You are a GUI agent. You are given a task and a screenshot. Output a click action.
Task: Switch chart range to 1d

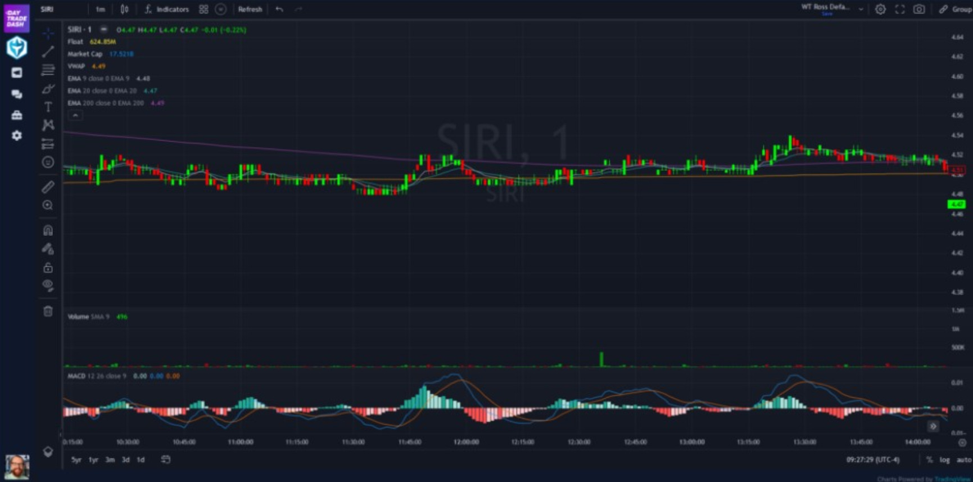pyautogui.click(x=141, y=460)
